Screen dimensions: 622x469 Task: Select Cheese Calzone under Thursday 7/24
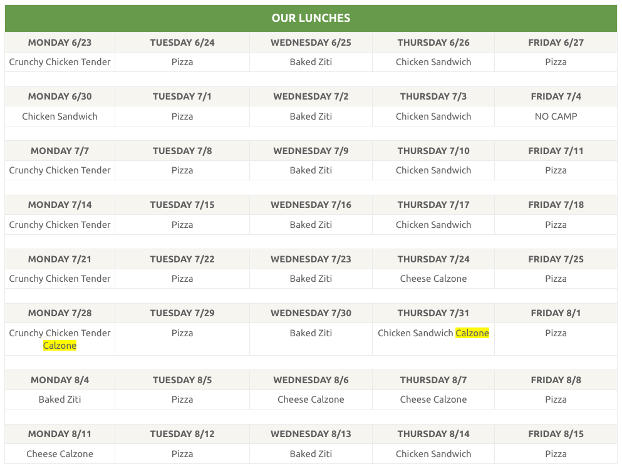(x=433, y=279)
